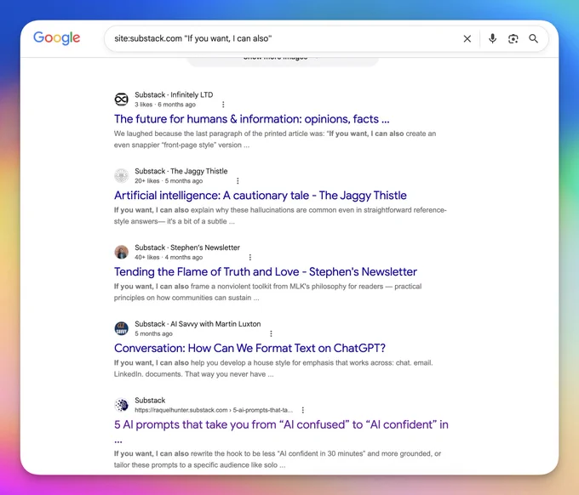Open Infinitely LTD favicon icon

pos(121,100)
